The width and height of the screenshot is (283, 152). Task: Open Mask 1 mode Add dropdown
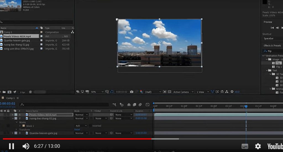click(x=81, y=126)
